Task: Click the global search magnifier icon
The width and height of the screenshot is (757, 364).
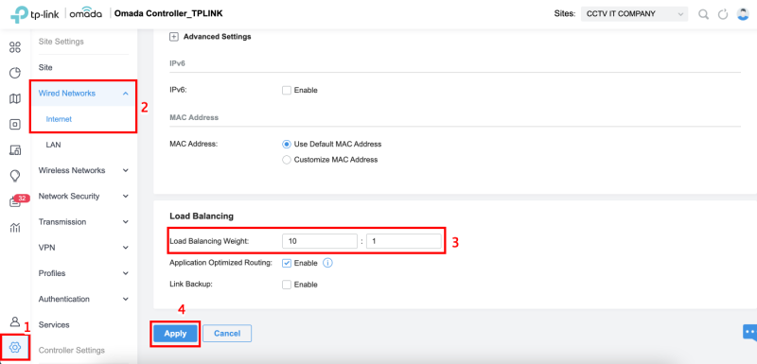Action: pos(704,14)
